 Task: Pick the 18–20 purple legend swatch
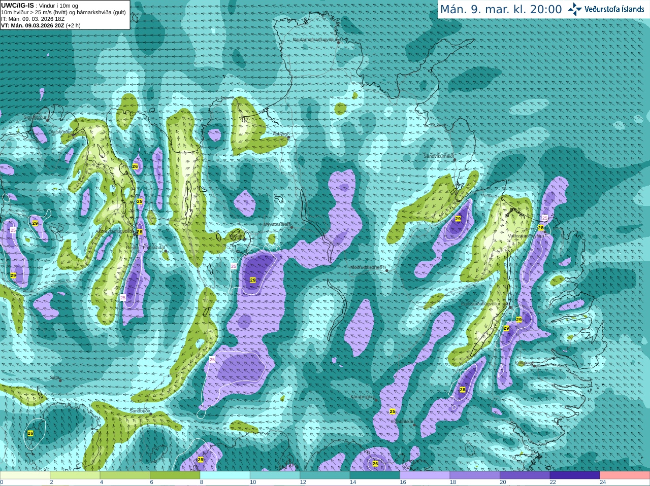[475, 475]
